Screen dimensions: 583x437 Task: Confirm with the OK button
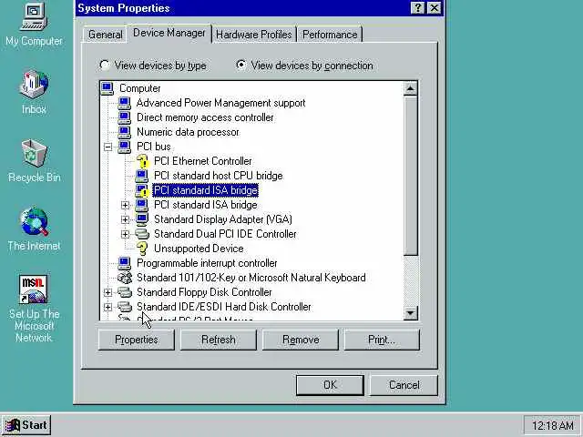pos(330,385)
